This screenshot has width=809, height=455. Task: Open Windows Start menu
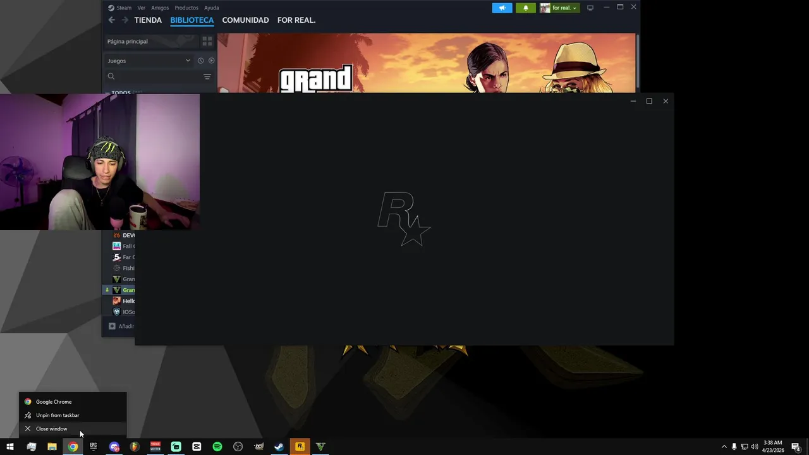[x=10, y=447]
